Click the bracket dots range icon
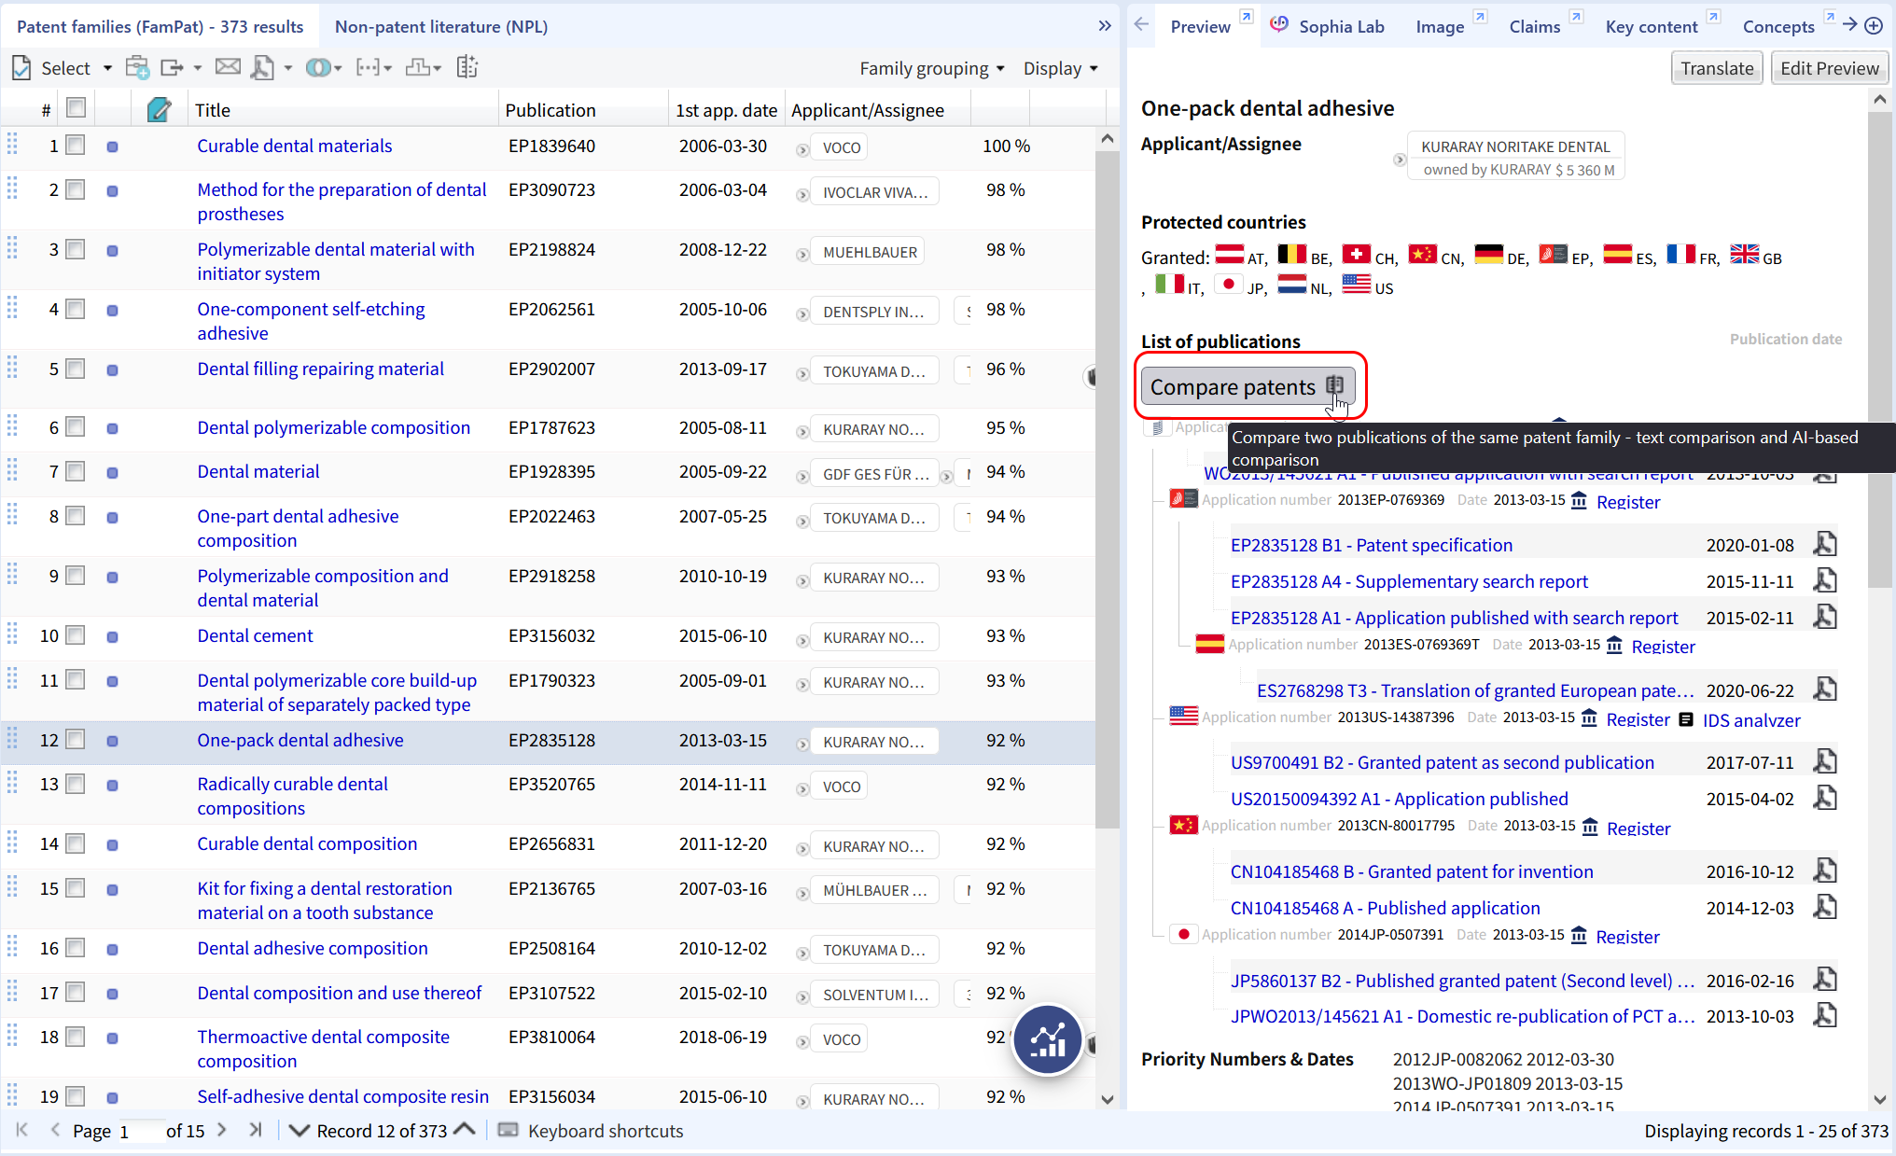1896x1156 pixels. coord(369,68)
